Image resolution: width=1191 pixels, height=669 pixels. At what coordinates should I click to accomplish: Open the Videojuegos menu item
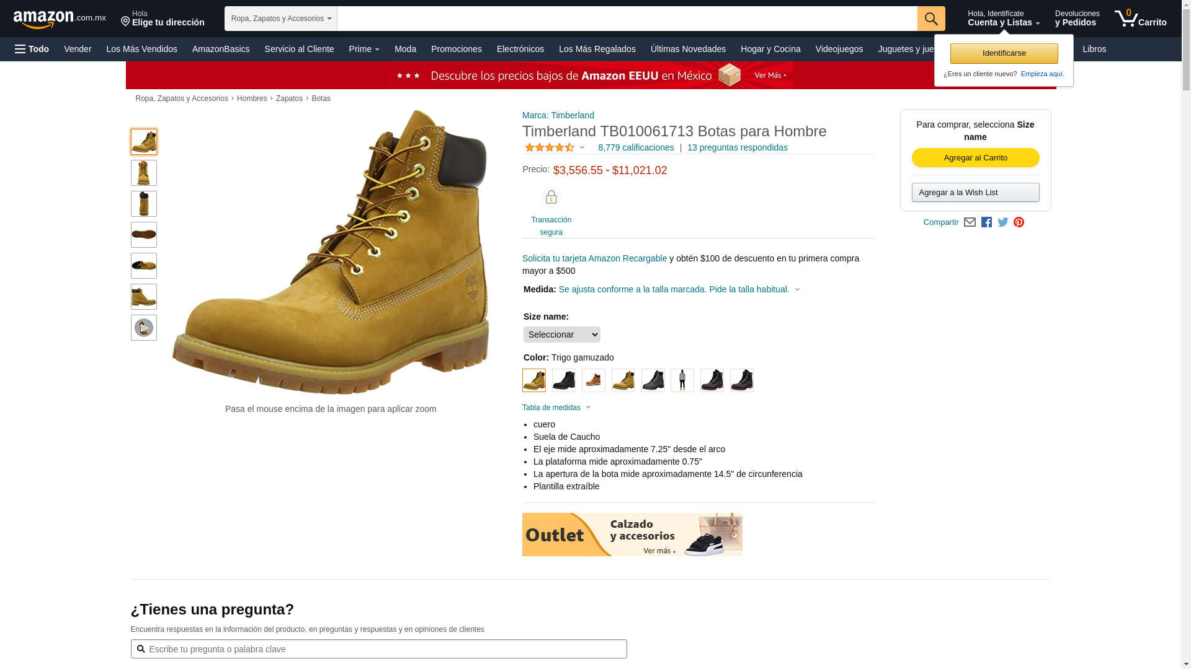click(839, 49)
